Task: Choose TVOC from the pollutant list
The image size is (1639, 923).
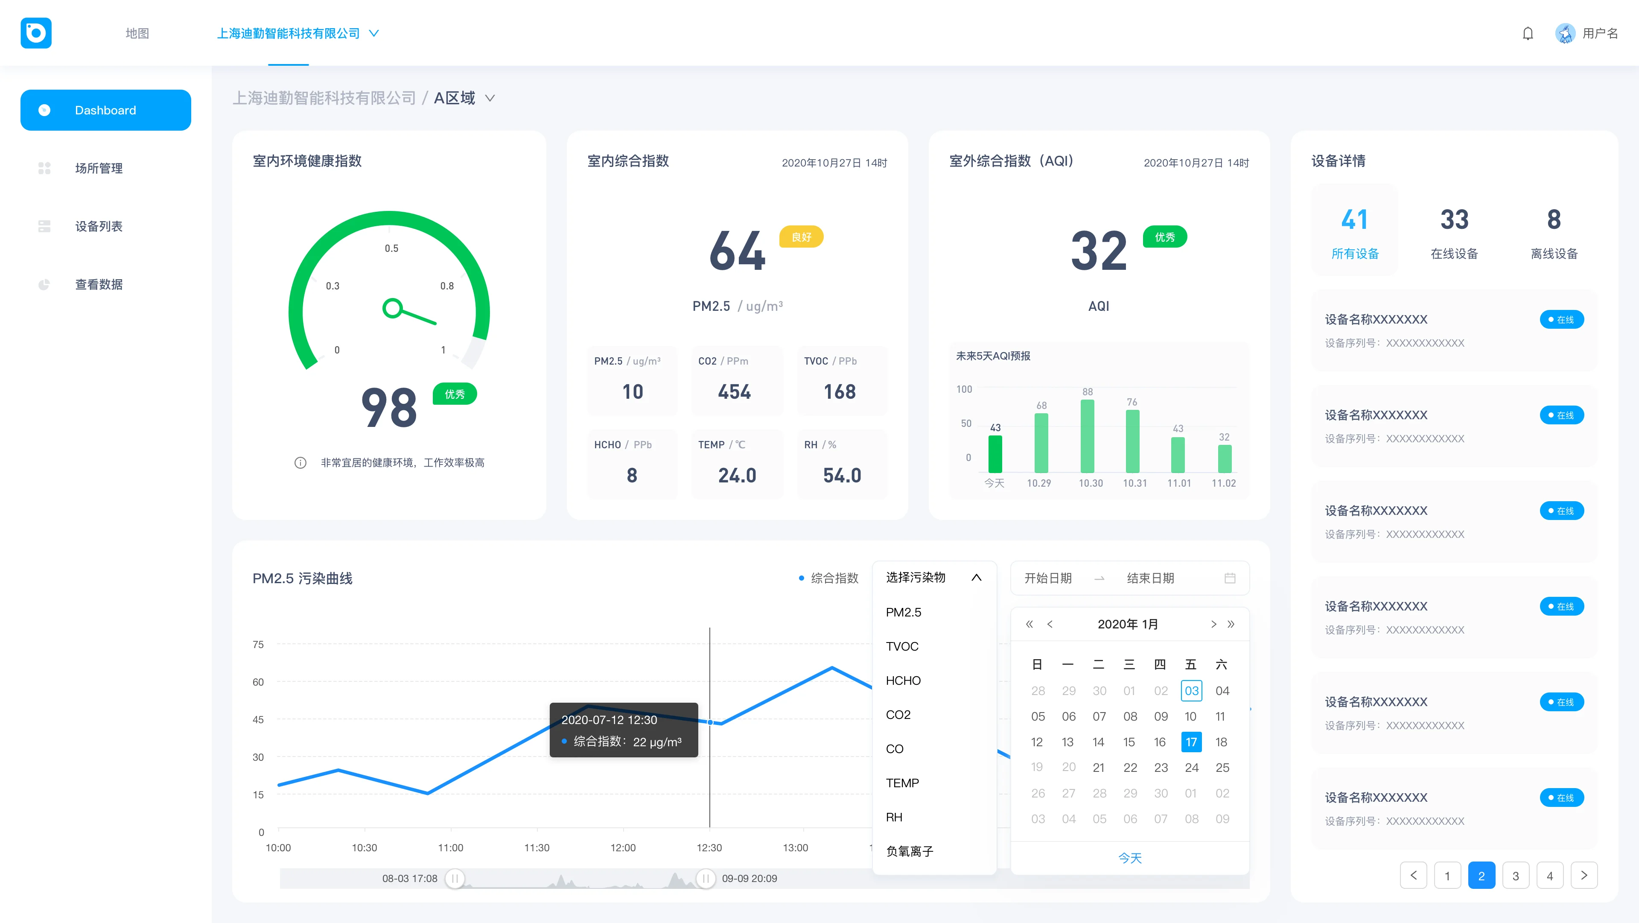Action: coord(902,646)
